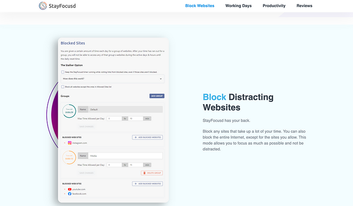Click SAVE CHANGES in the Media group

coord(86,173)
